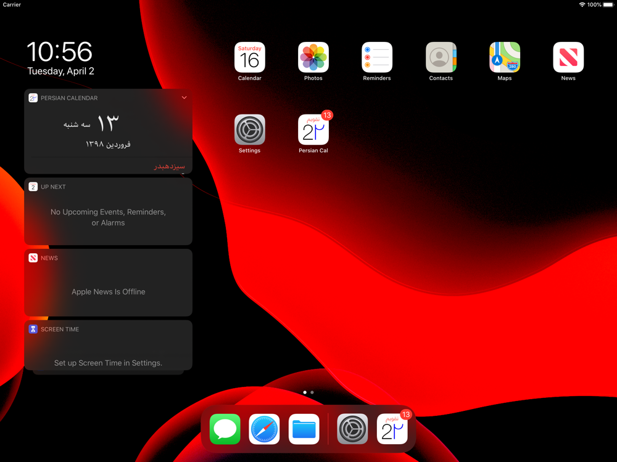The image size is (617, 462).
Task: Switch to the second home screen page dot
Action: (x=312, y=392)
